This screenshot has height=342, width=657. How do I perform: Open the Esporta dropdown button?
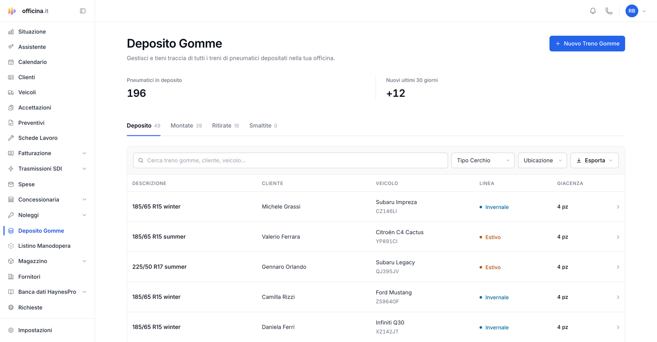[594, 160]
